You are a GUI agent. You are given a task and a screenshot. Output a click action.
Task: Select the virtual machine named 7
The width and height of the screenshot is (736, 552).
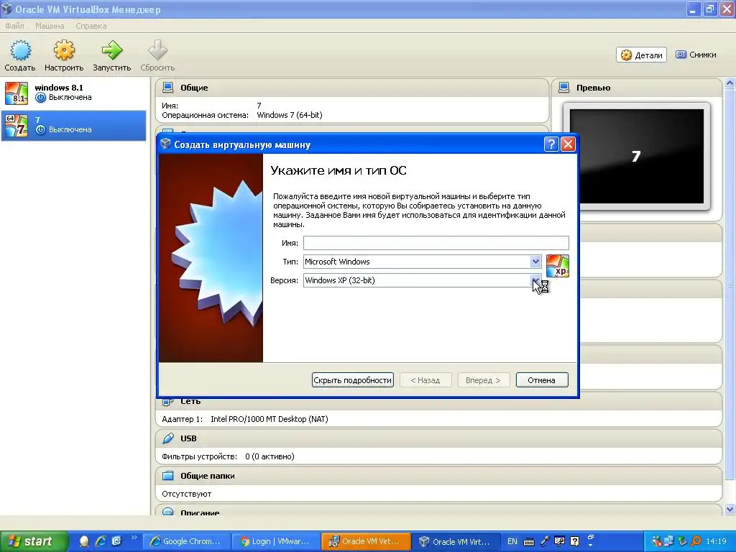[x=74, y=125]
